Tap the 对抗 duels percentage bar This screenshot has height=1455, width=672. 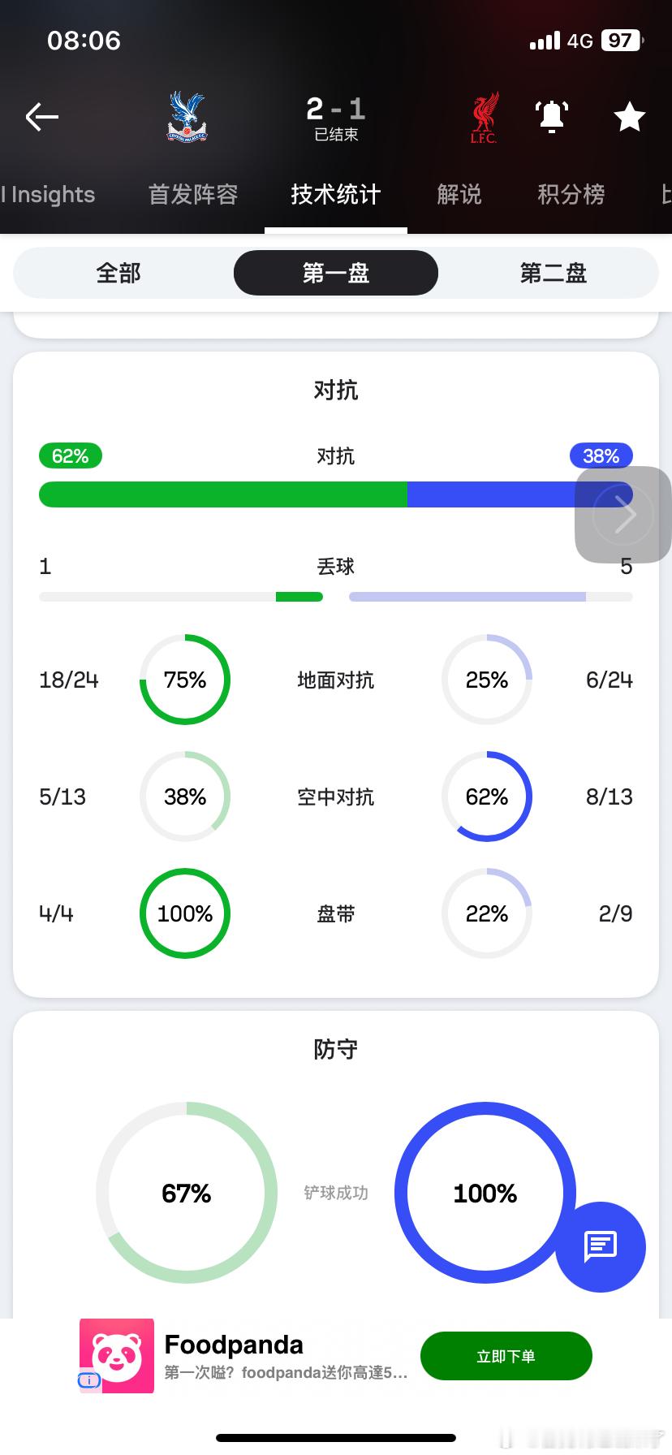[336, 494]
